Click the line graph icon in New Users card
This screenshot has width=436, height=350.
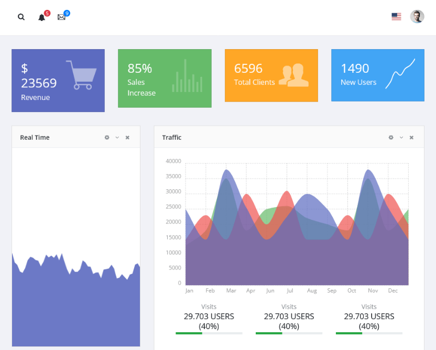[400, 74]
